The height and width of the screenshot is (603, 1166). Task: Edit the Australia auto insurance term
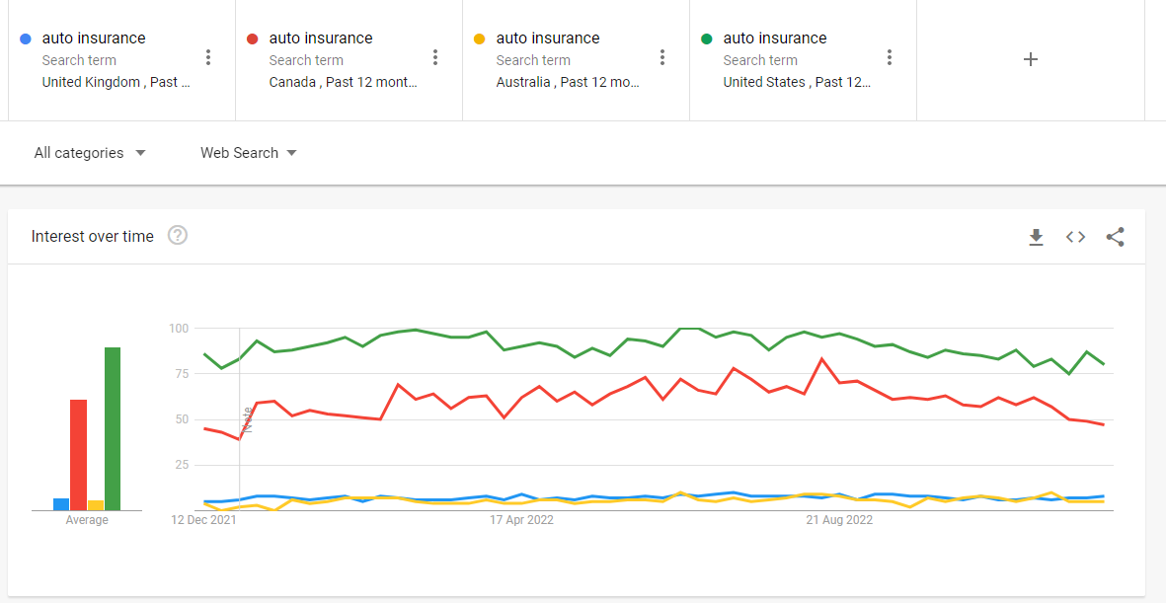(548, 38)
